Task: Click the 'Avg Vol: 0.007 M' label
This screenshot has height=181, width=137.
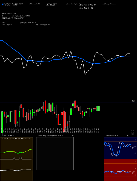Action: tap(87, 5)
